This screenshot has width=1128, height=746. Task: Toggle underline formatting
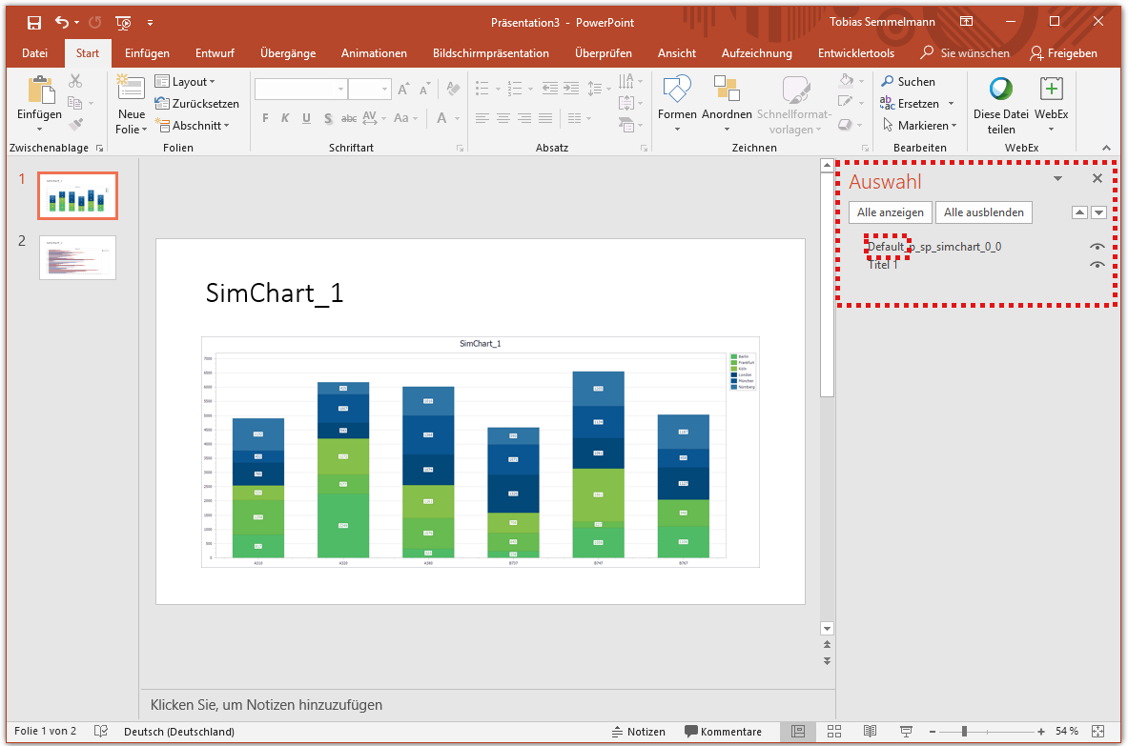pyautogui.click(x=306, y=118)
